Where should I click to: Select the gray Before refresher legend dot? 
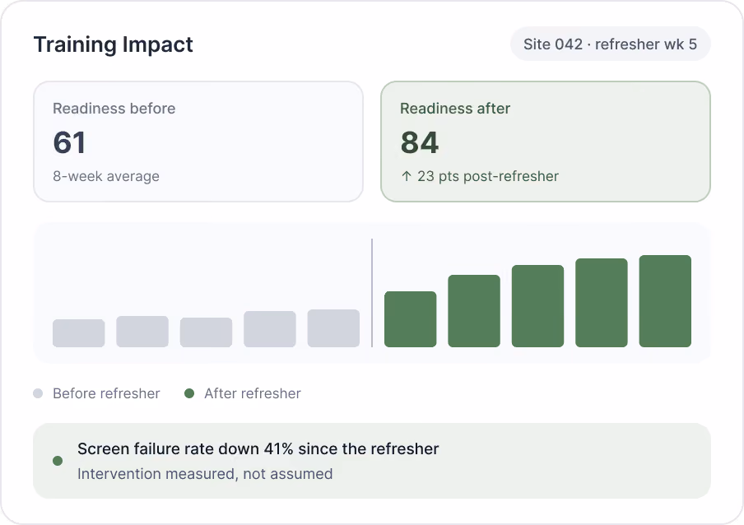click(38, 393)
